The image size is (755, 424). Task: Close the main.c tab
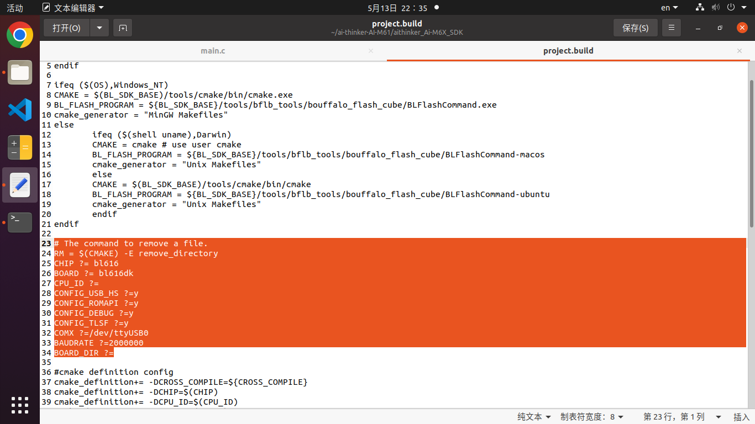371,51
